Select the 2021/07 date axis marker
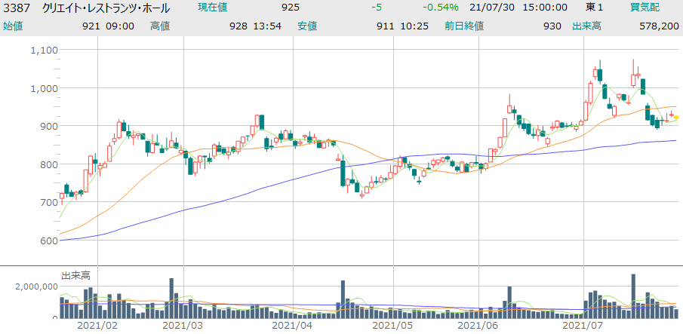This screenshot has width=683, height=334. coord(583,326)
